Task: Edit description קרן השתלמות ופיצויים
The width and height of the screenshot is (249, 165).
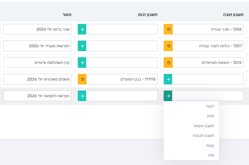Action: pos(37,63)
